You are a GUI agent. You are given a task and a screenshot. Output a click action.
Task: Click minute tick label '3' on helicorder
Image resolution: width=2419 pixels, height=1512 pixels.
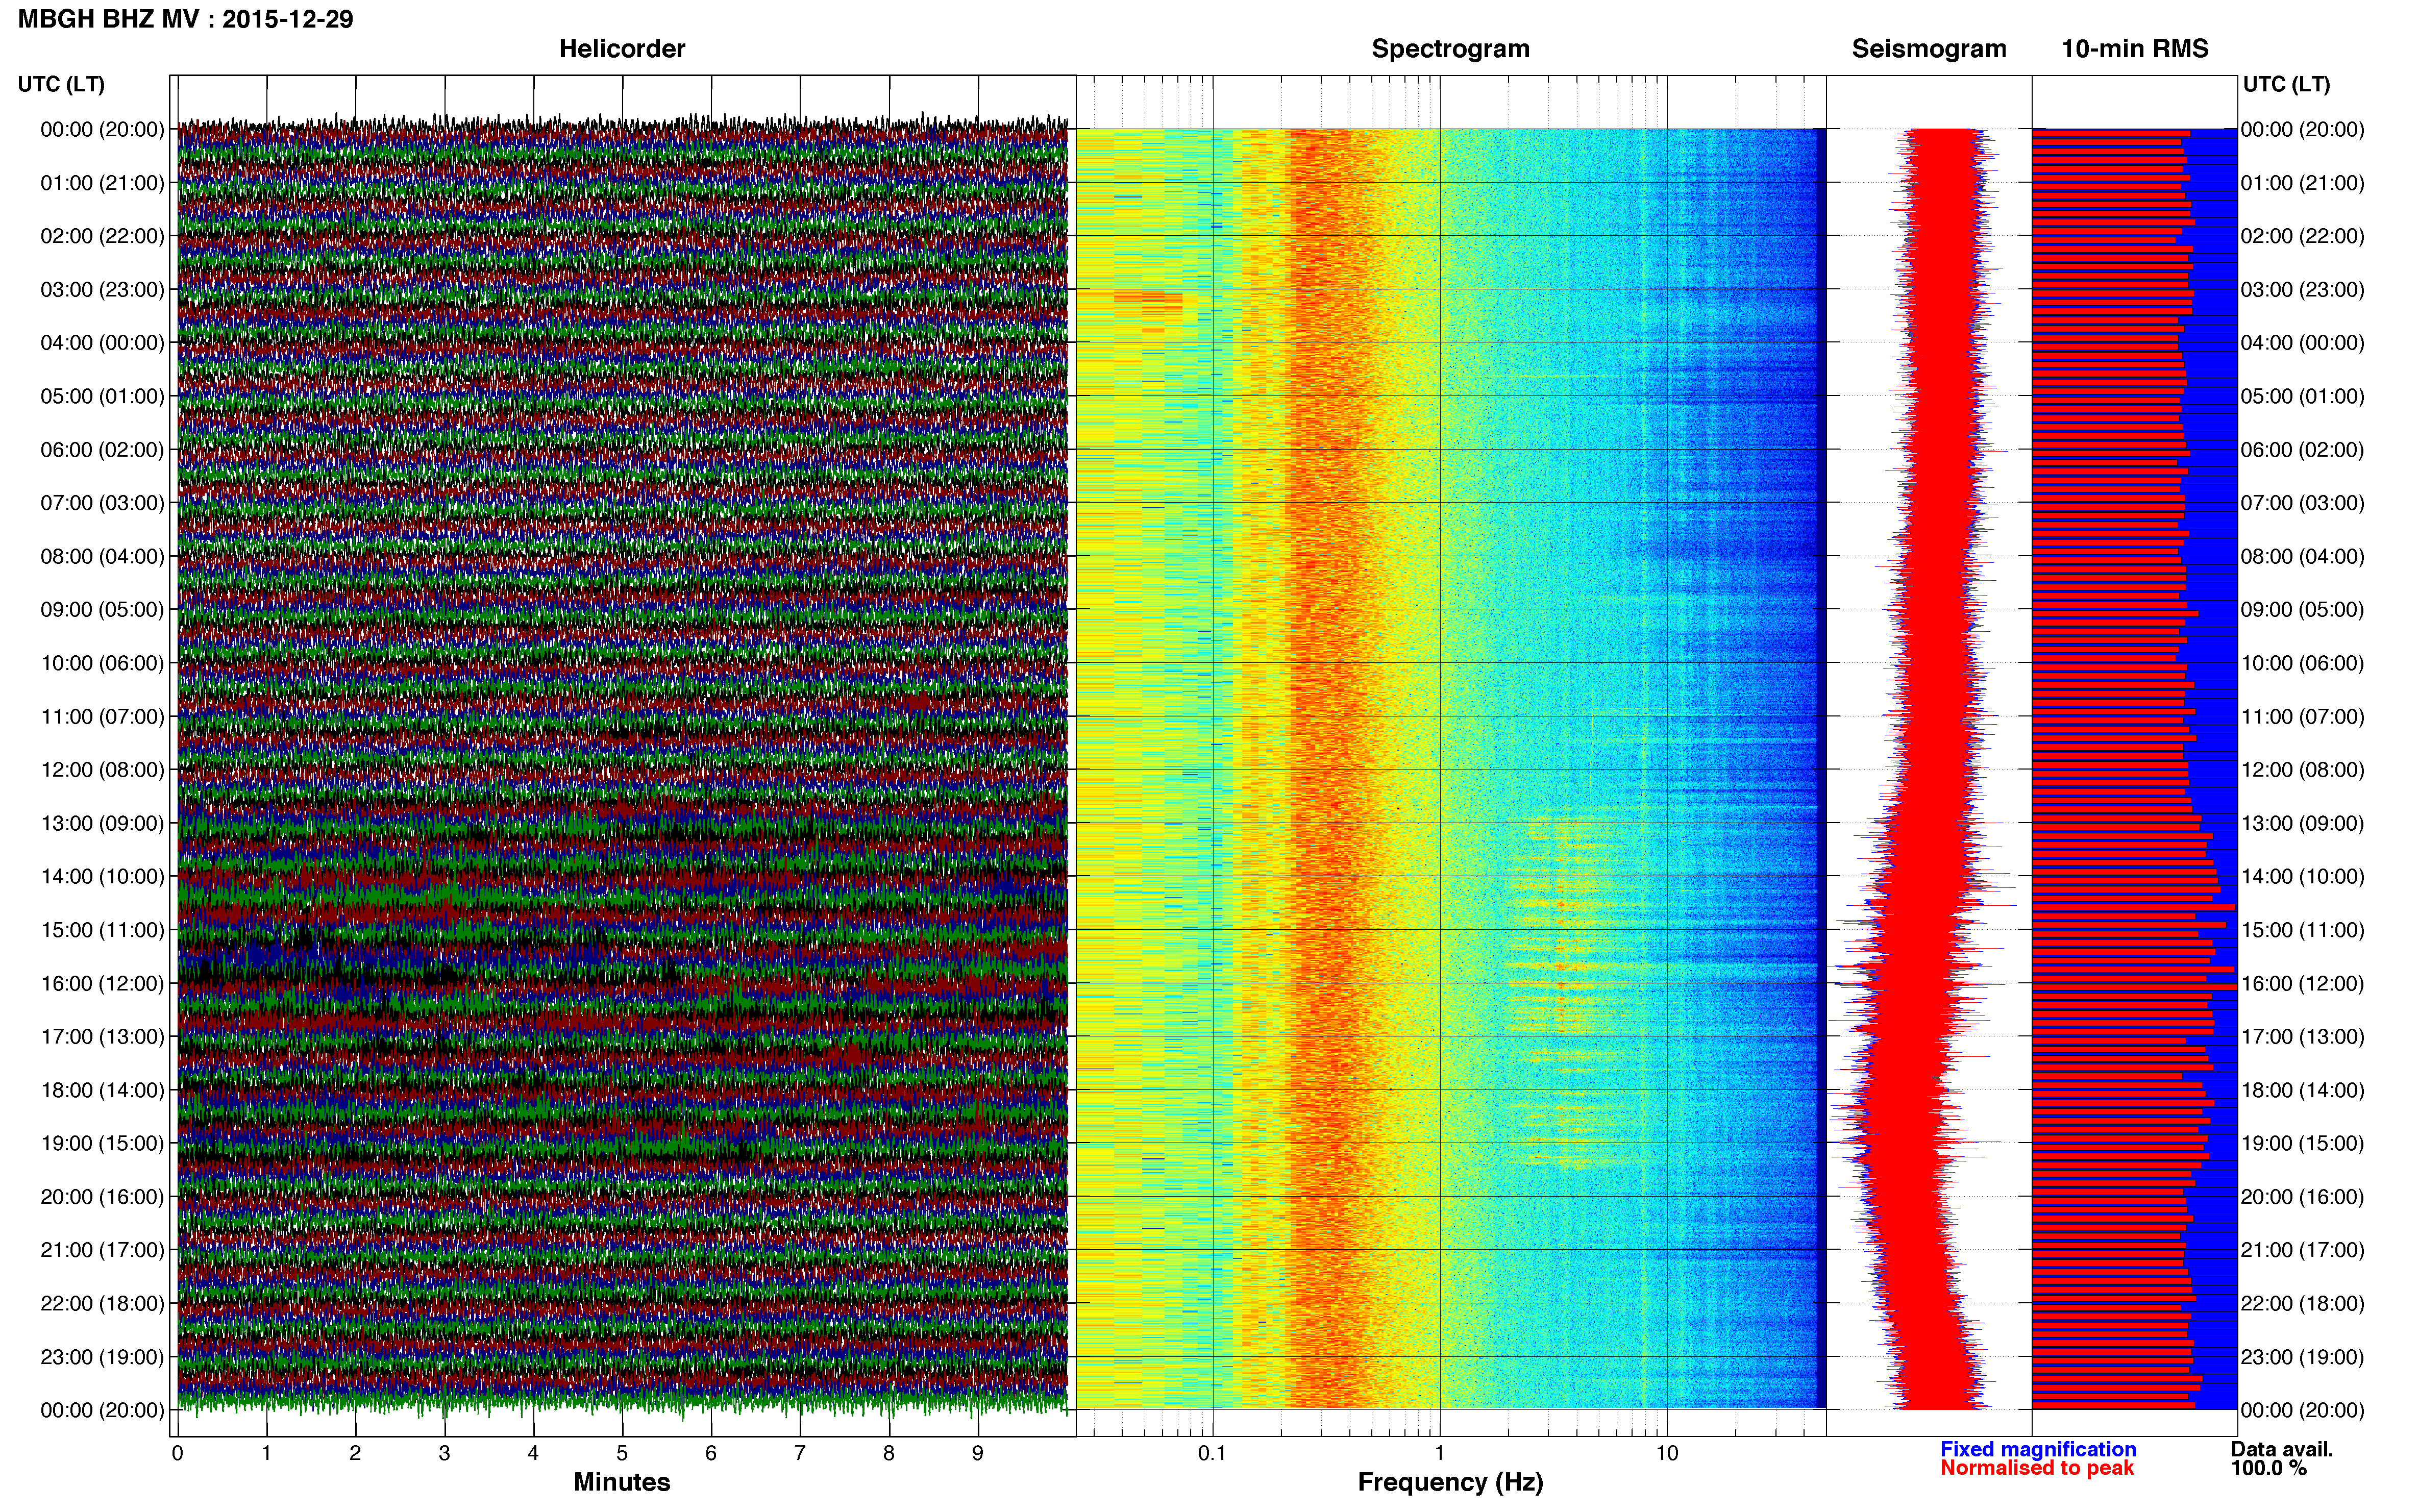444,1454
